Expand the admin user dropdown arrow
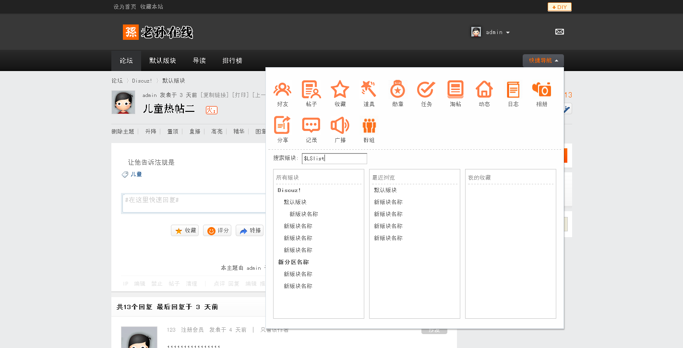 [508, 33]
